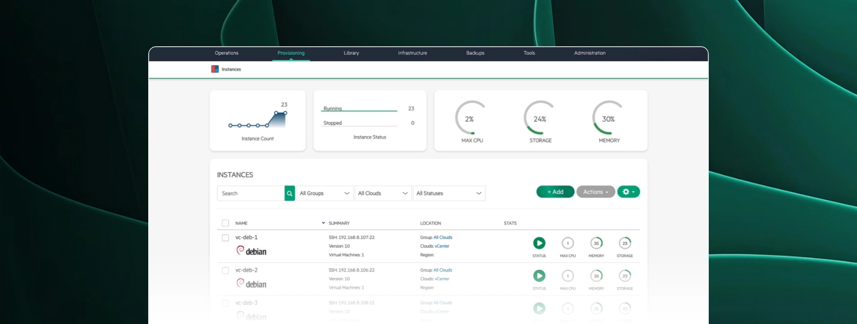
Task: Open the vc-deb-2 instance
Action: click(x=247, y=270)
